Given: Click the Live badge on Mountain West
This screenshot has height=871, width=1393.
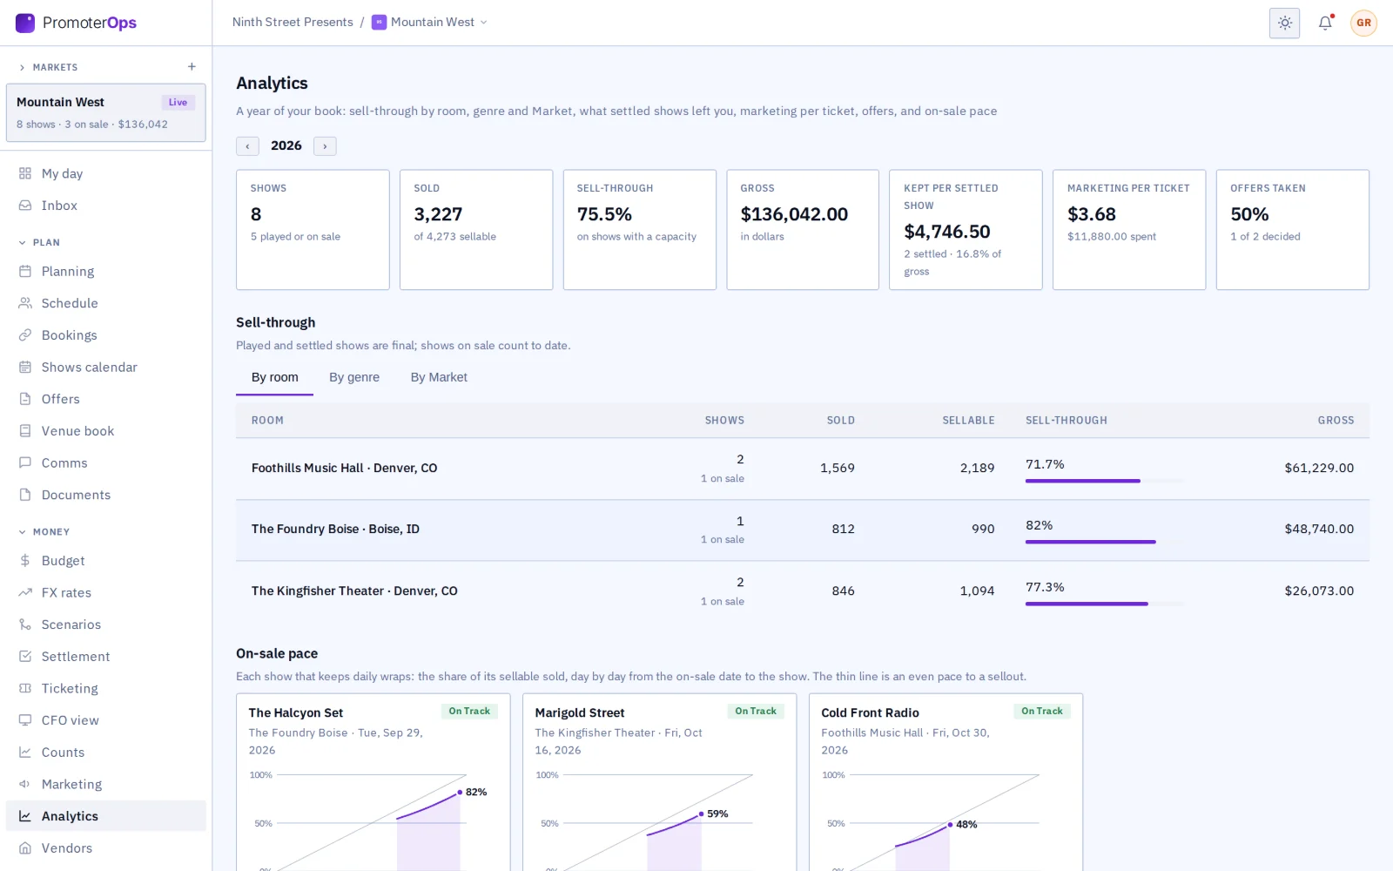Looking at the screenshot, I should click(178, 103).
